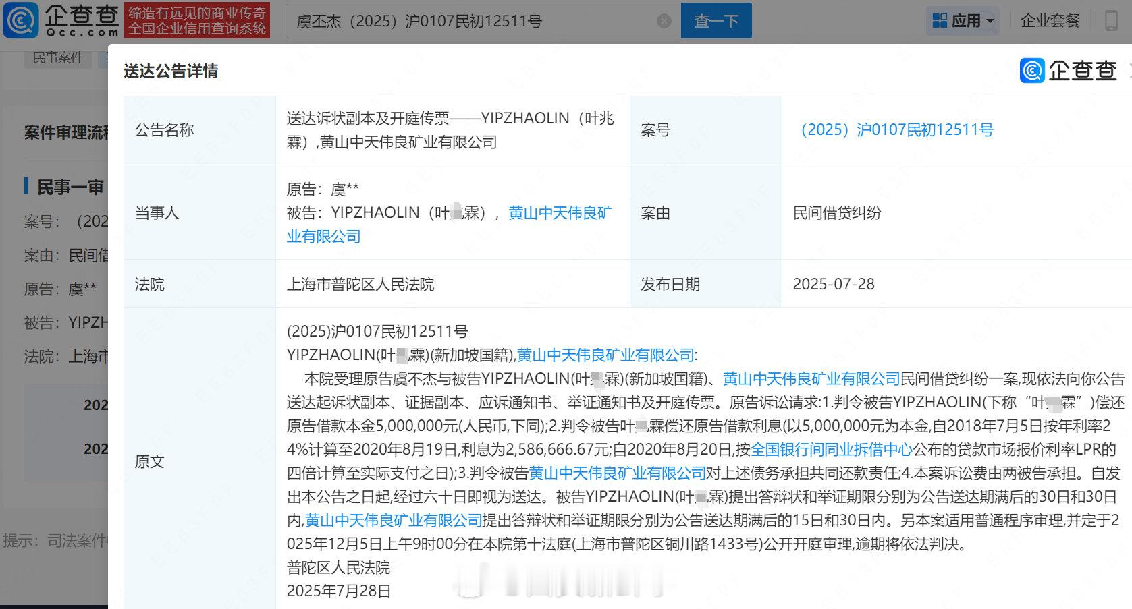Click the 2025年7月28日 signature date in 原文
This screenshot has height=609, width=1132.
coord(339,591)
